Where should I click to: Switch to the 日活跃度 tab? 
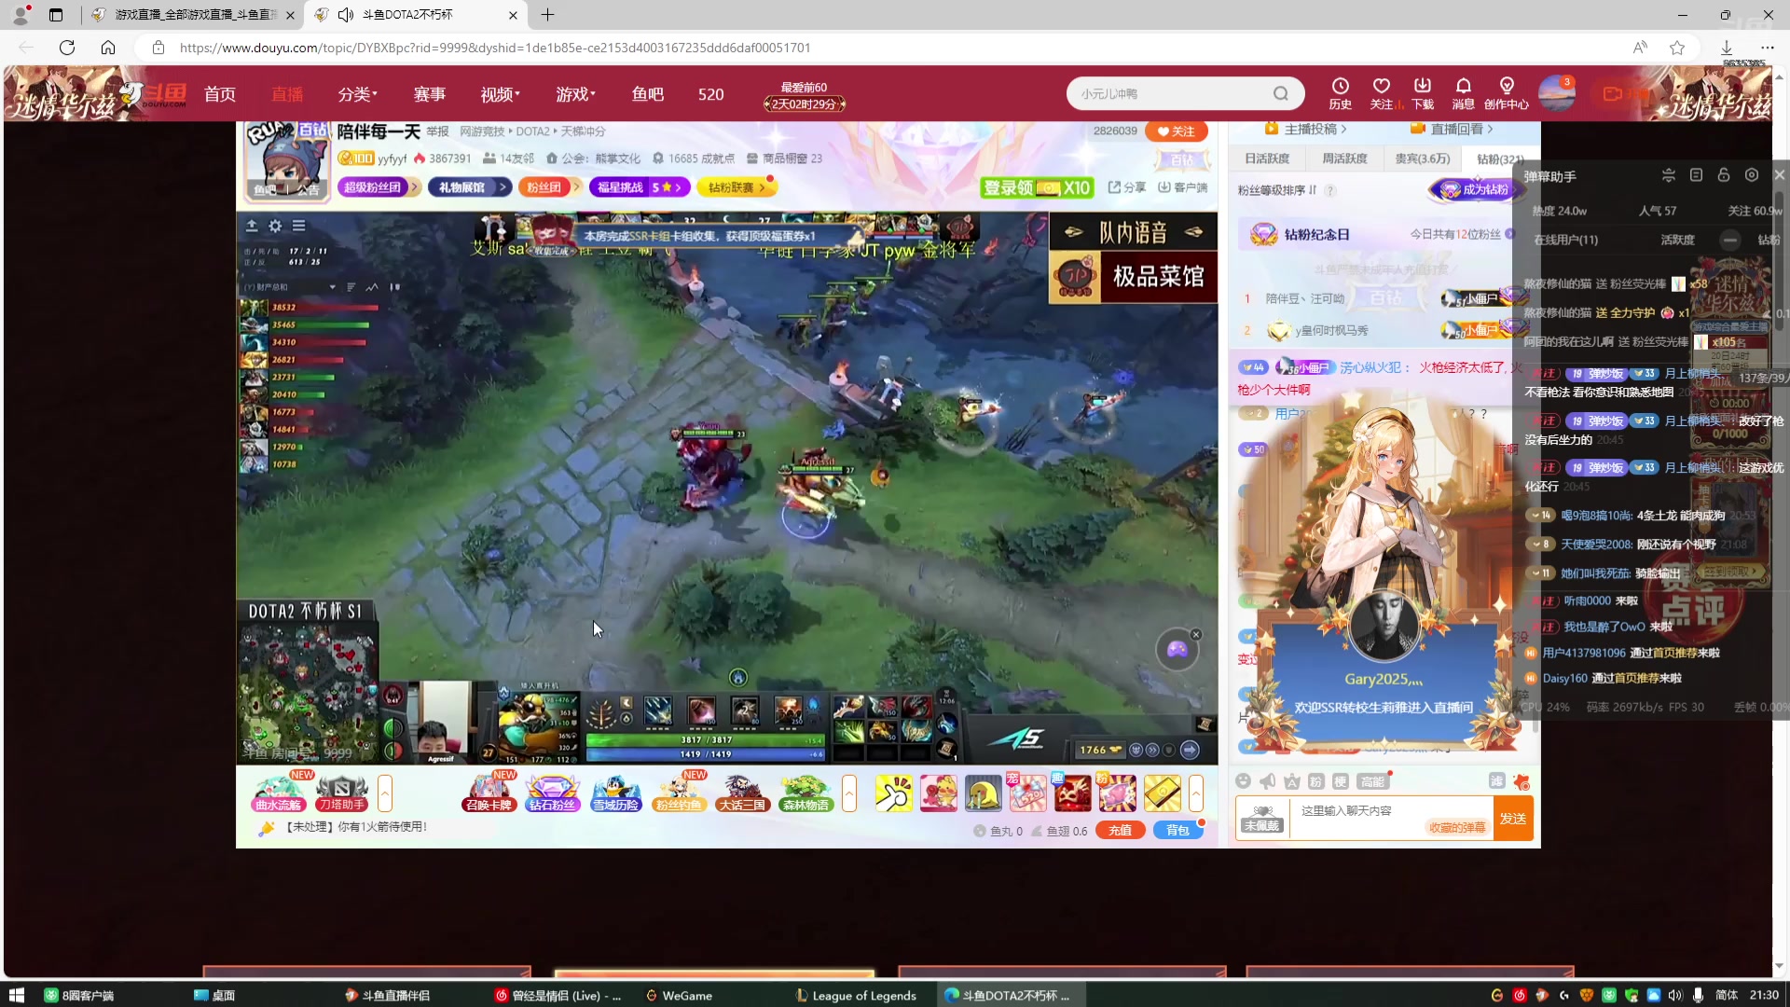[x=1267, y=159]
